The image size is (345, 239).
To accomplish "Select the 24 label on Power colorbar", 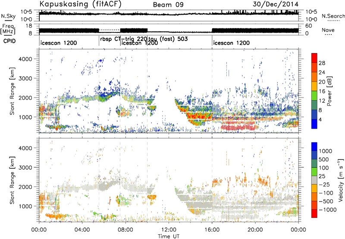I will pyautogui.click(x=322, y=72).
